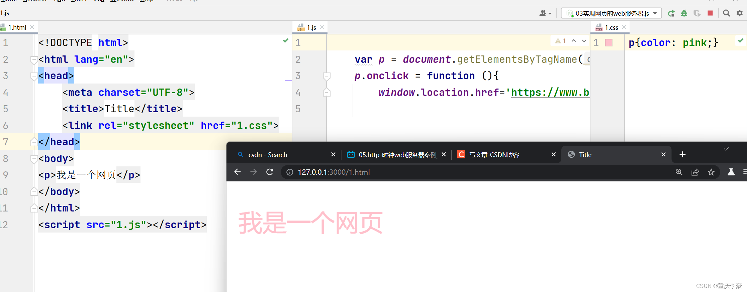Close the 05.http browser tab
The height and width of the screenshot is (292, 747).
pyautogui.click(x=444, y=154)
